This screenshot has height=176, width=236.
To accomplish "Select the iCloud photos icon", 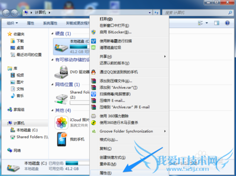I will coord(61,123).
